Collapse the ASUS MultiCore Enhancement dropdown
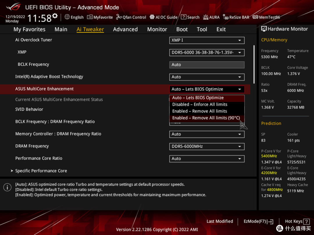314x235 pixels. pos(207,89)
